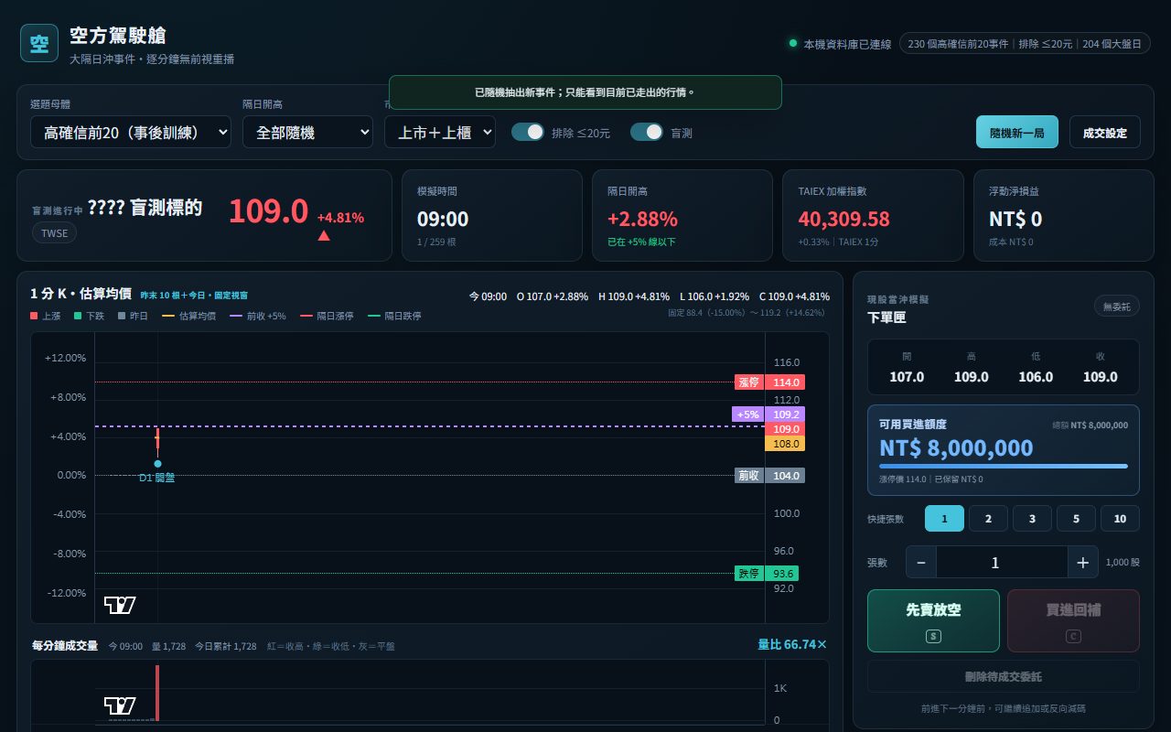Click the 買進回補 buy-to-cover button
The image size is (1171, 732).
click(1073, 620)
